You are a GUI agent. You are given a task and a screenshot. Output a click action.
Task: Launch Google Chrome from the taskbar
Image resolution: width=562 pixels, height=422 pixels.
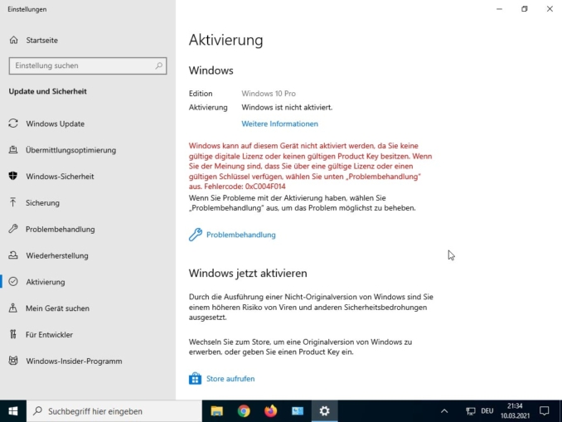(x=244, y=410)
